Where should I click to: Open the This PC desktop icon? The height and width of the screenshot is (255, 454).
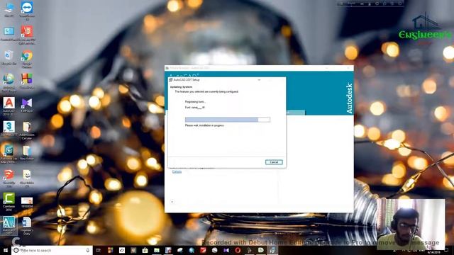click(9, 9)
